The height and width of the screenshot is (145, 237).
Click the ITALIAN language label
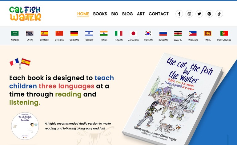click(118, 40)
